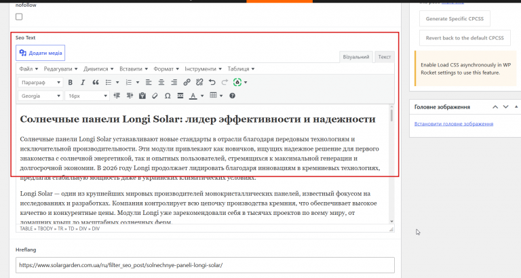The width and height of the screenshot is (521, 278).
Task: Open keyboard shortcuts help icon
Action: click(232, 96)
